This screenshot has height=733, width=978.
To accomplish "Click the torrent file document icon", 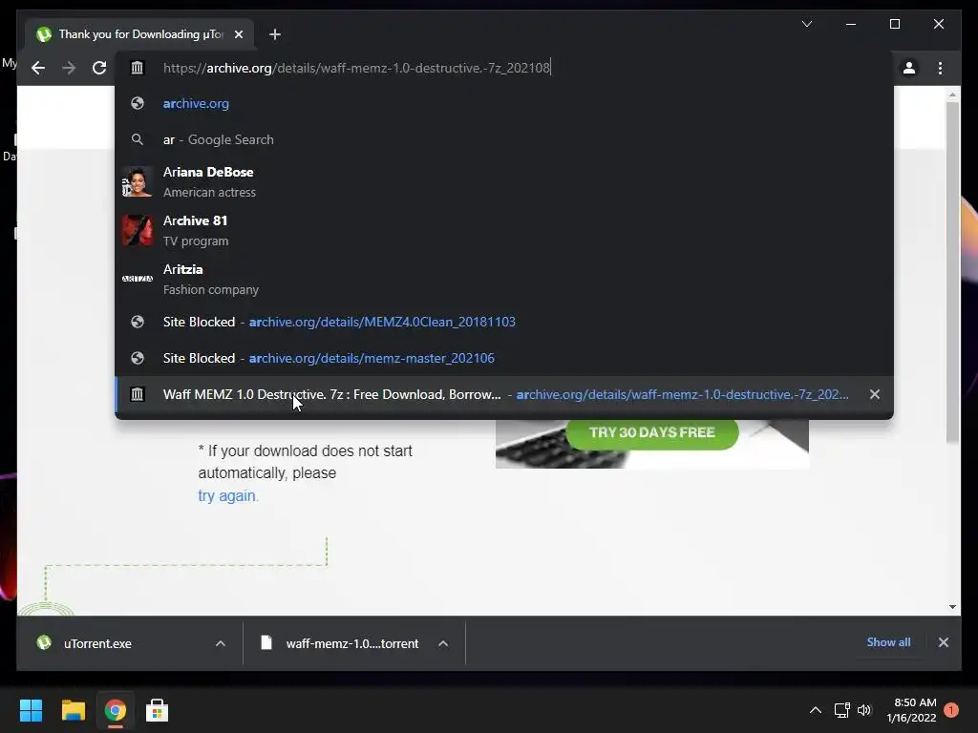I will tap(266, 642).
